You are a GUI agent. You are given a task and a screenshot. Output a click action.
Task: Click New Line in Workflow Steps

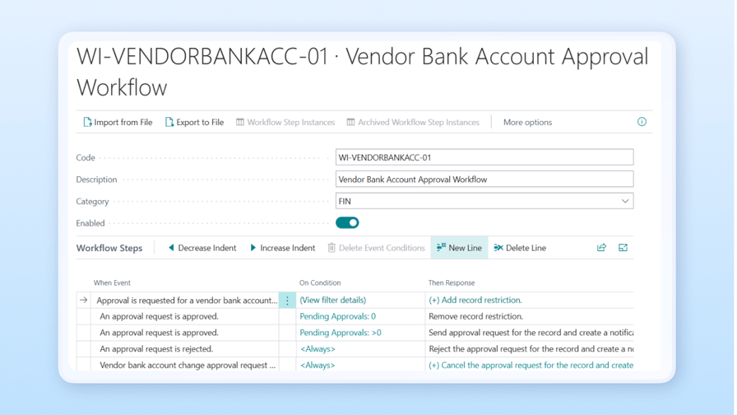459,248
